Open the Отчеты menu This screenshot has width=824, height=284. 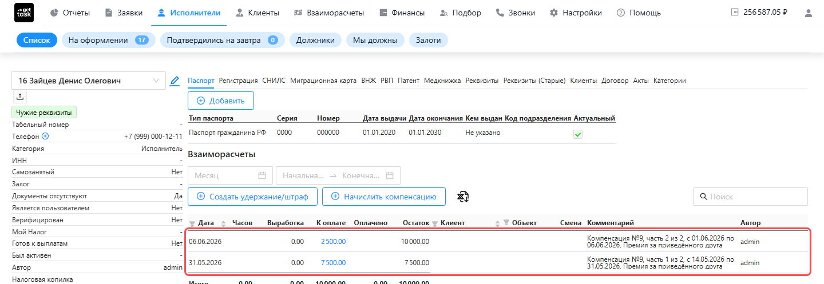click(70, 13)
